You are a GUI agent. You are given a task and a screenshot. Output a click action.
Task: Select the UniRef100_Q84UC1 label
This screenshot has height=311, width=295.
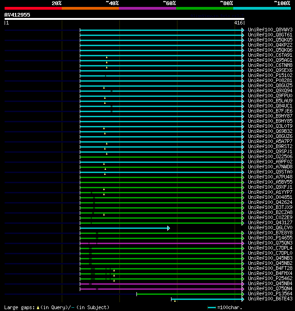[270, 106]
